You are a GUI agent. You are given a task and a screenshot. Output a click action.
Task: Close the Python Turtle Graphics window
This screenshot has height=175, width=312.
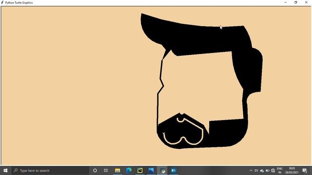pyautogui.click(x=306, y=2)
